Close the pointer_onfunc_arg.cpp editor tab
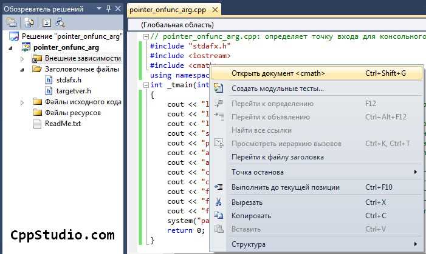 pos(215,10)
